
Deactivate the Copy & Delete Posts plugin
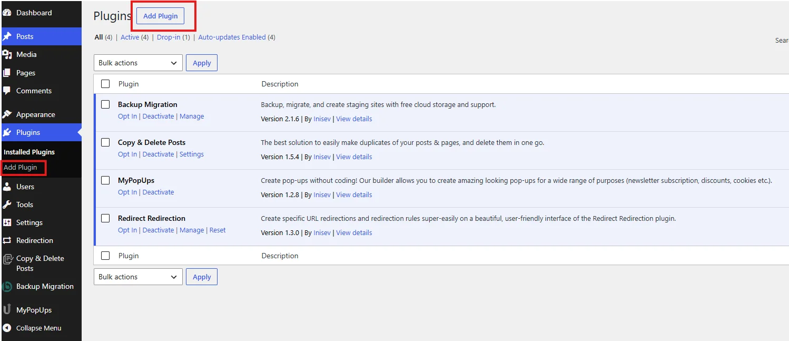(158, 154)
